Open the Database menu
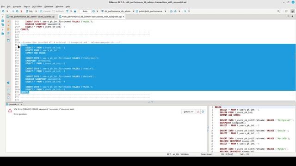The height and width of the screenshot is (166, 296). [x=49, y=6]
